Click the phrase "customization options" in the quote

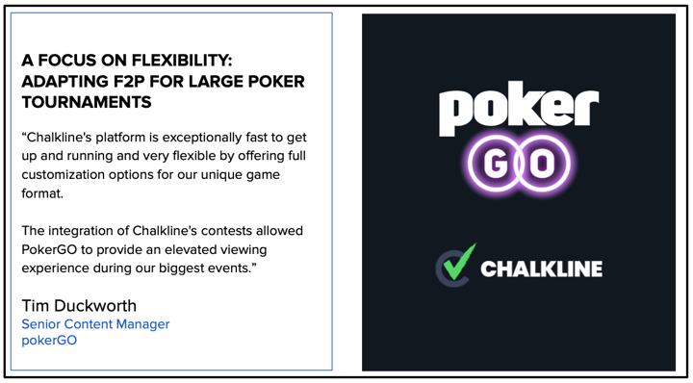(x=87, y=174)
